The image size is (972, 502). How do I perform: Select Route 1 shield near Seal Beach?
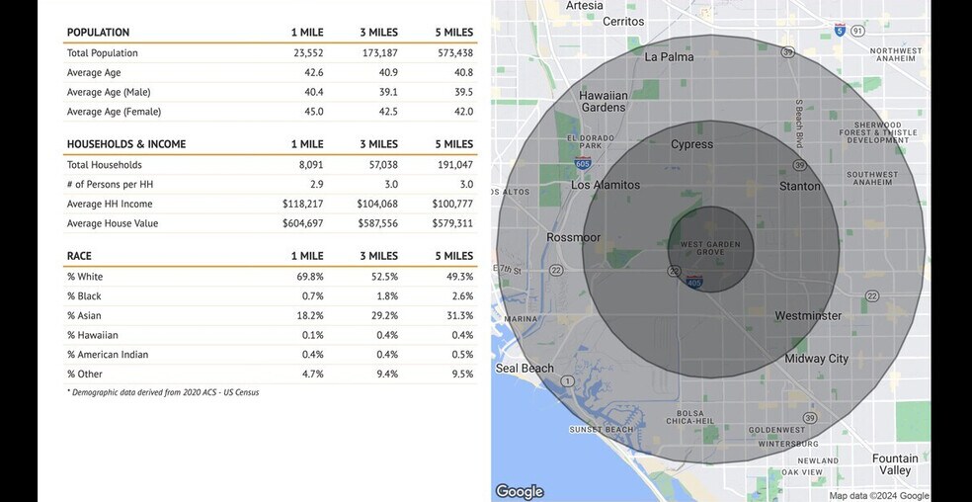coord(567,381)
